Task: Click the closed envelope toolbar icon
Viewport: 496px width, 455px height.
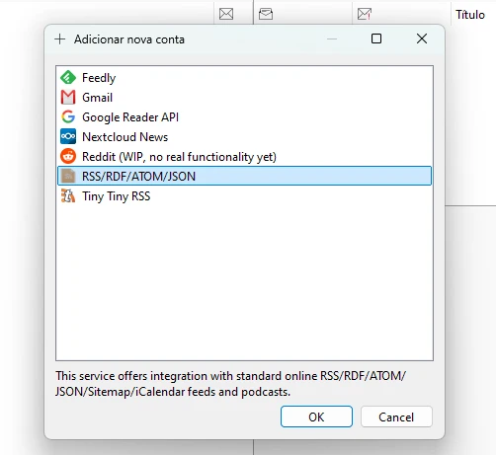Action: pyautogui.click(x=226, y=14)
